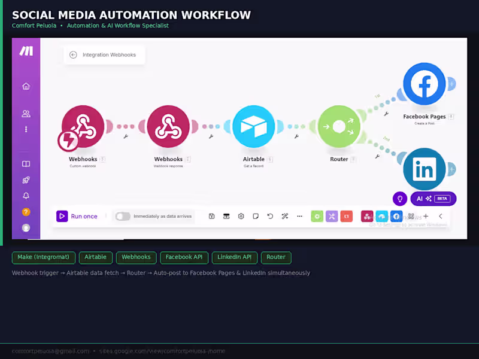Click the Undo arrow in toolbar
The width and height of the screenshot is (479, 359).
[270, 216]
